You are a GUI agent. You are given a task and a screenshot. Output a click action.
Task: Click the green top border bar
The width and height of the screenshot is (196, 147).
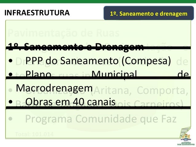point(98,2)
